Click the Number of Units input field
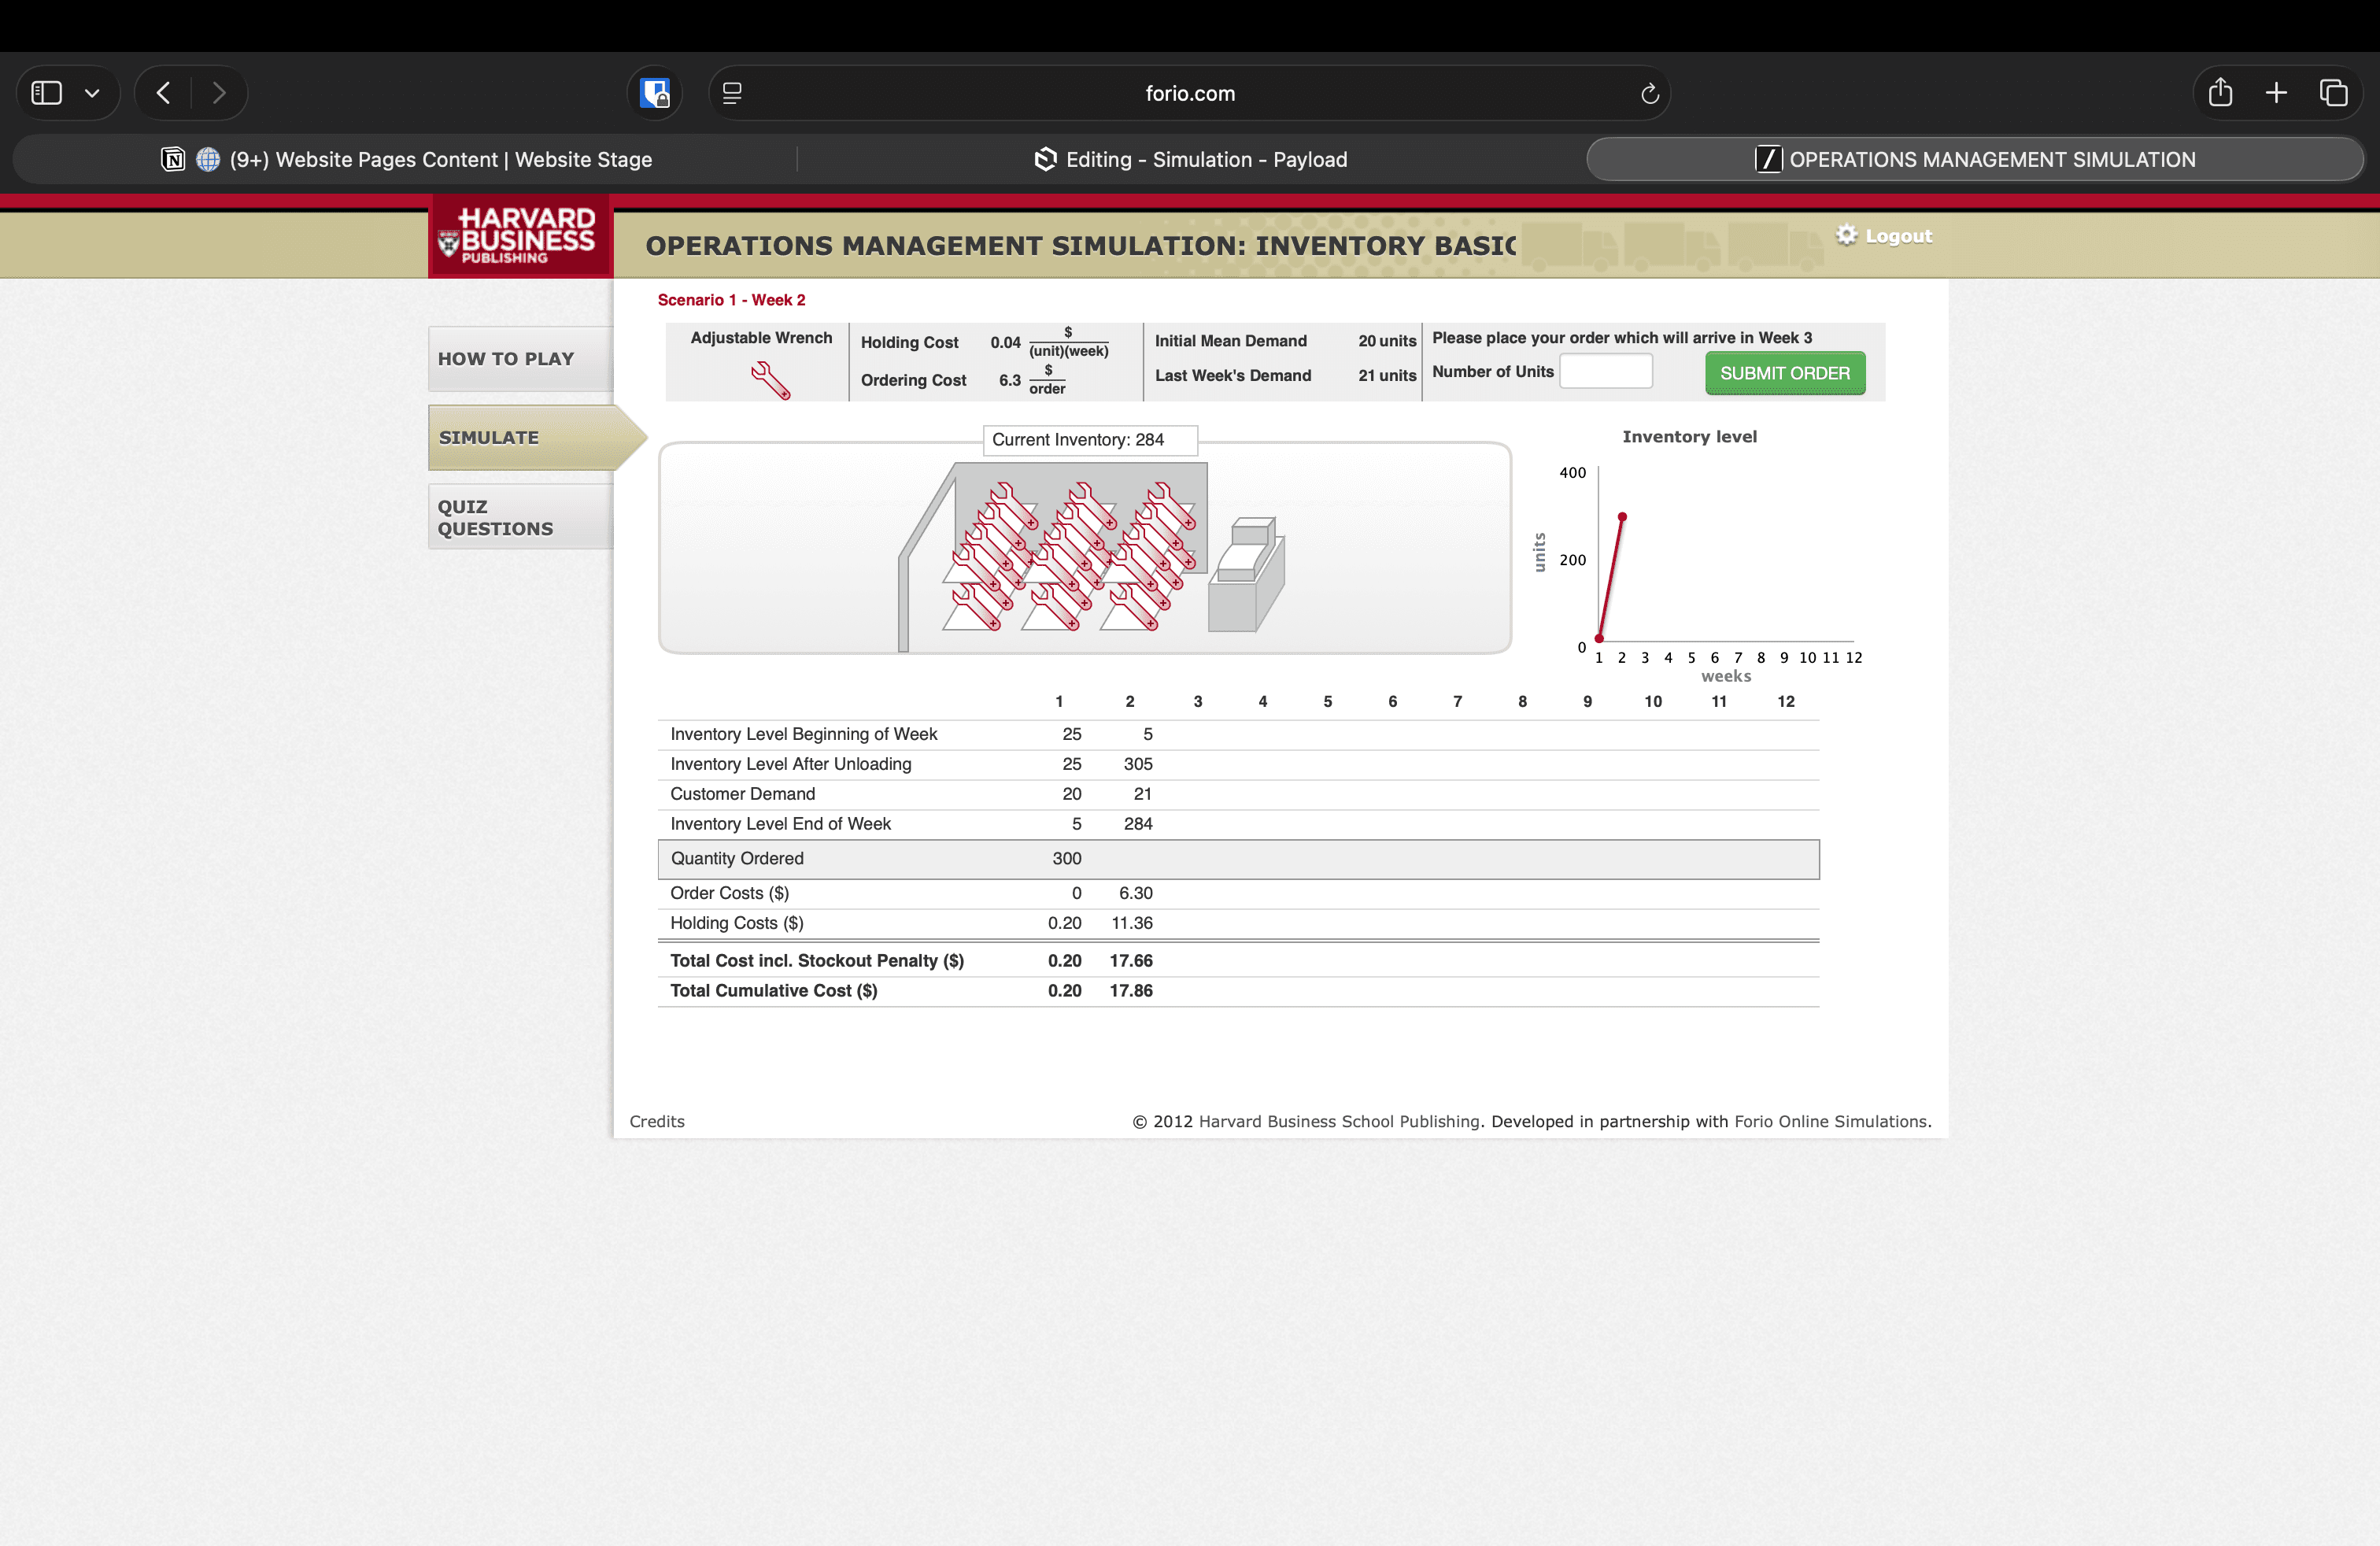The height and width of the screenshot is (1546, 2380). point(1605,372)
